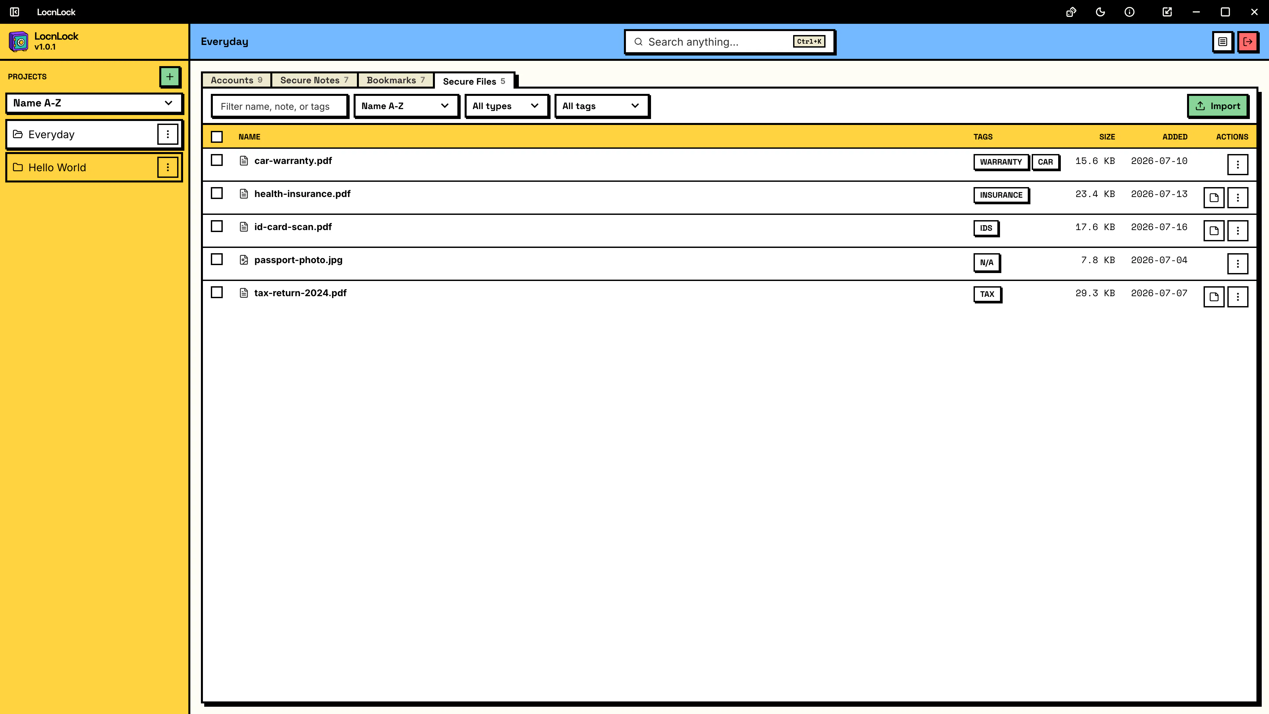Viewport: 1269px width, 714px height.
Task: Click the Everyday open folder icon
Action: [18, 134]
